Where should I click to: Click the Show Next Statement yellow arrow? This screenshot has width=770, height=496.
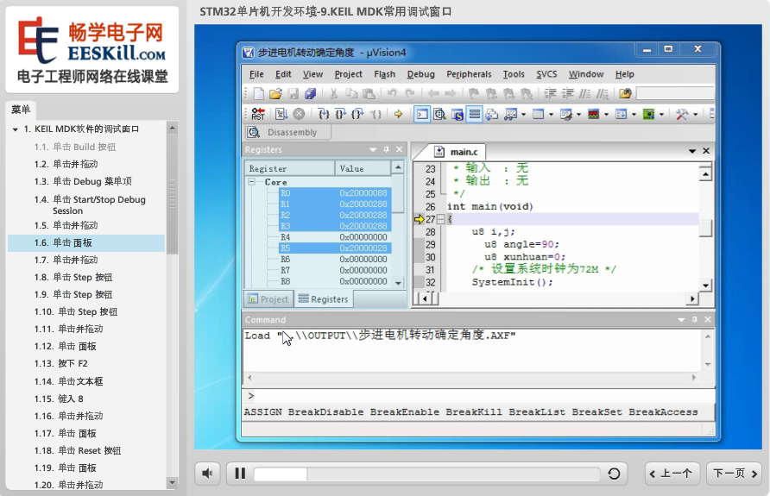click(398, 115)
